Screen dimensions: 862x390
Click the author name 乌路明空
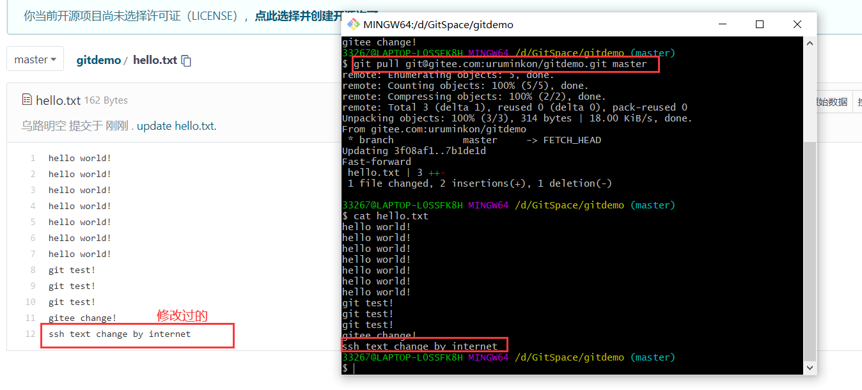[43, 126]
